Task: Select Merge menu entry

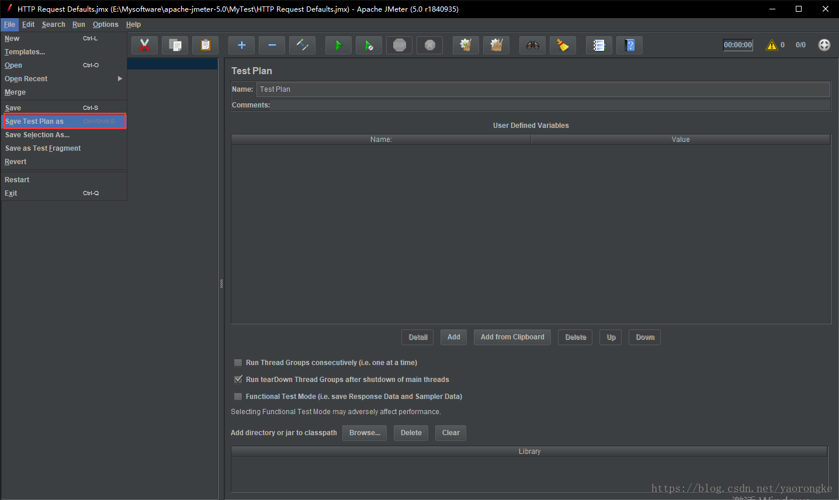Action: pyautogui.click(x=64, y=92)
